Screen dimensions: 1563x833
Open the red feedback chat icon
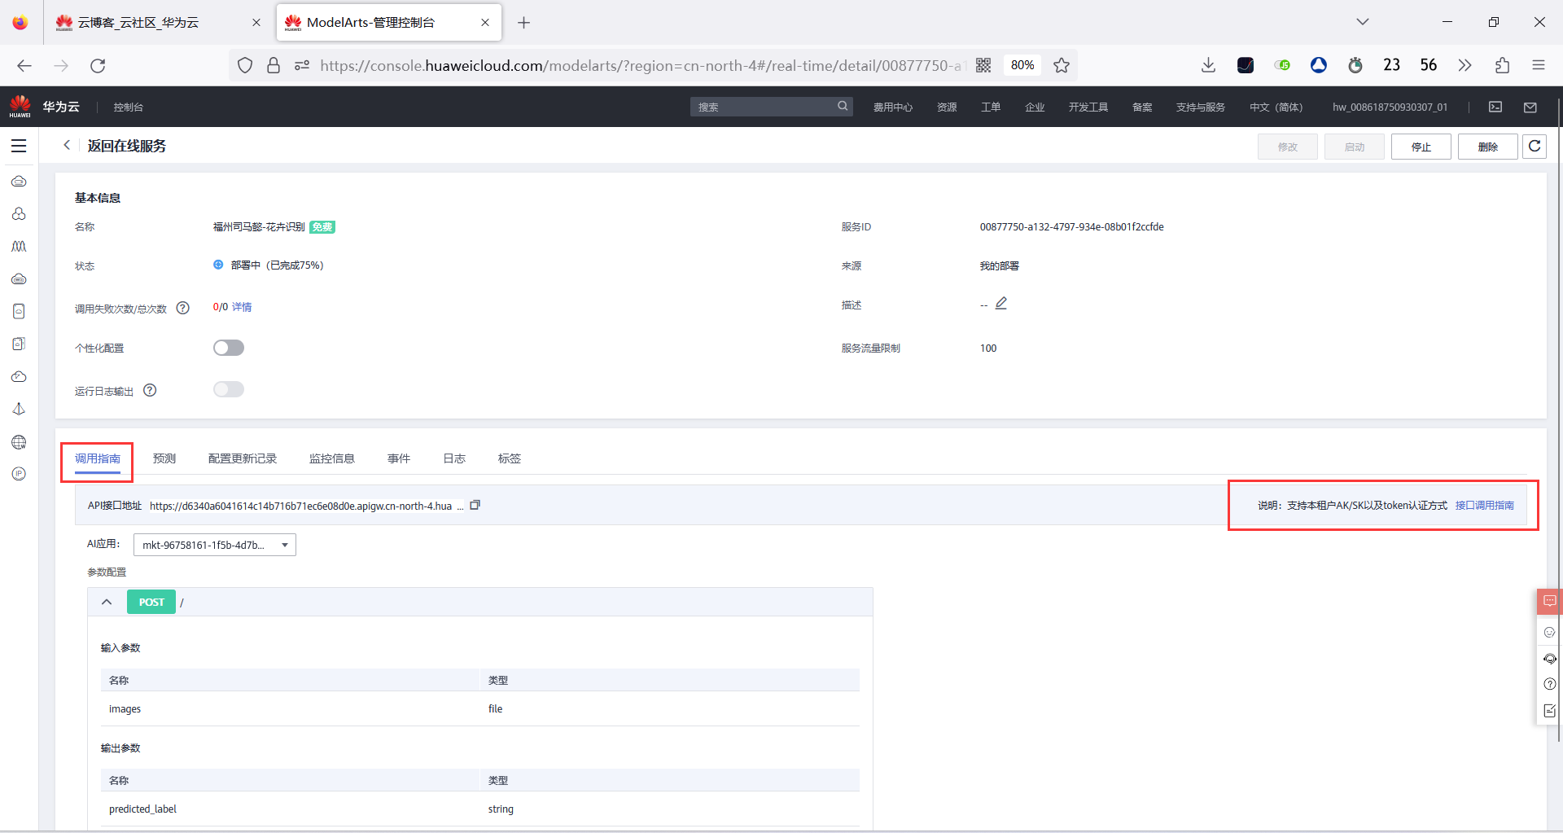pos(1549,601)
